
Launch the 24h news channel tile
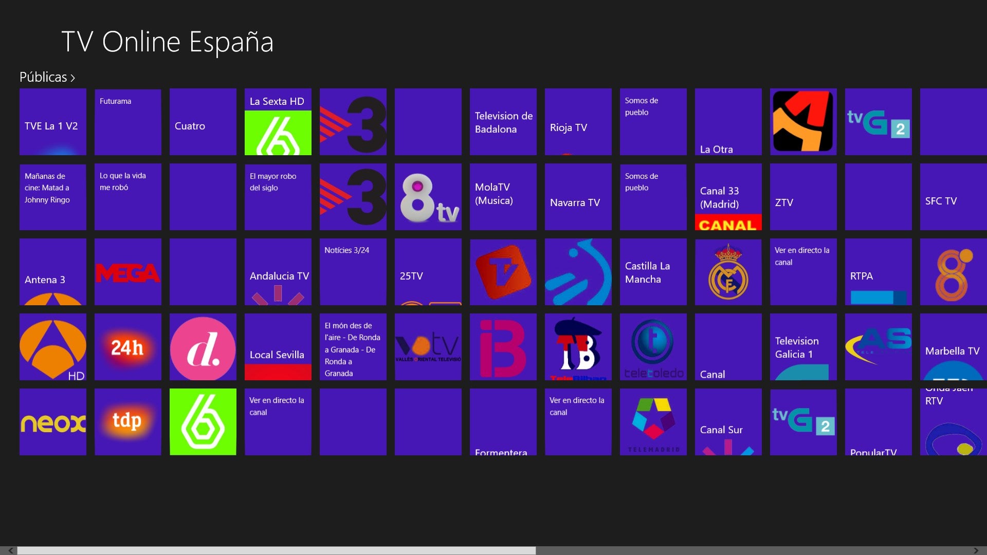(128, 347)
